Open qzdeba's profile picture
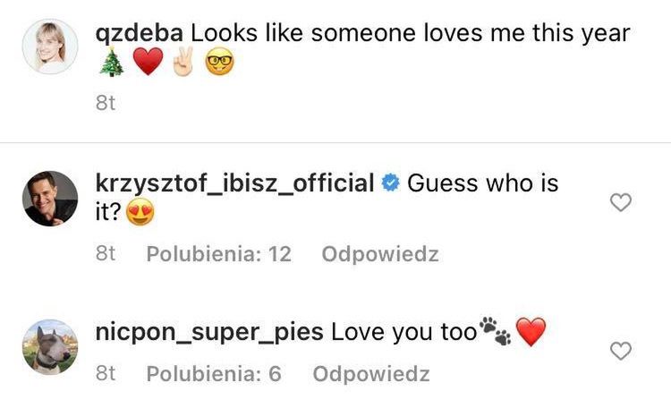671x417 pixels. [x=49, y=47]
